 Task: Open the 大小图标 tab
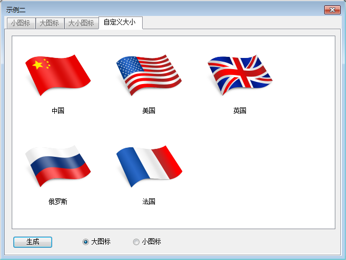[81, 23]
